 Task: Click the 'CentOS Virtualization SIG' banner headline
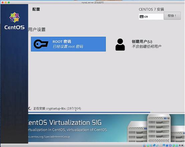coord(65,122)
